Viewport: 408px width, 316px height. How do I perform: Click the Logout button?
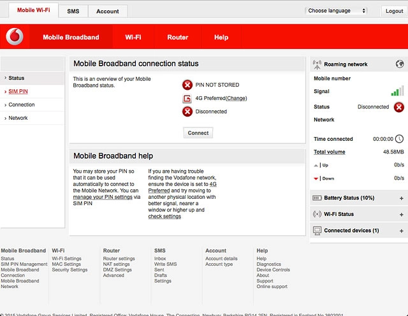coord(394,11)
